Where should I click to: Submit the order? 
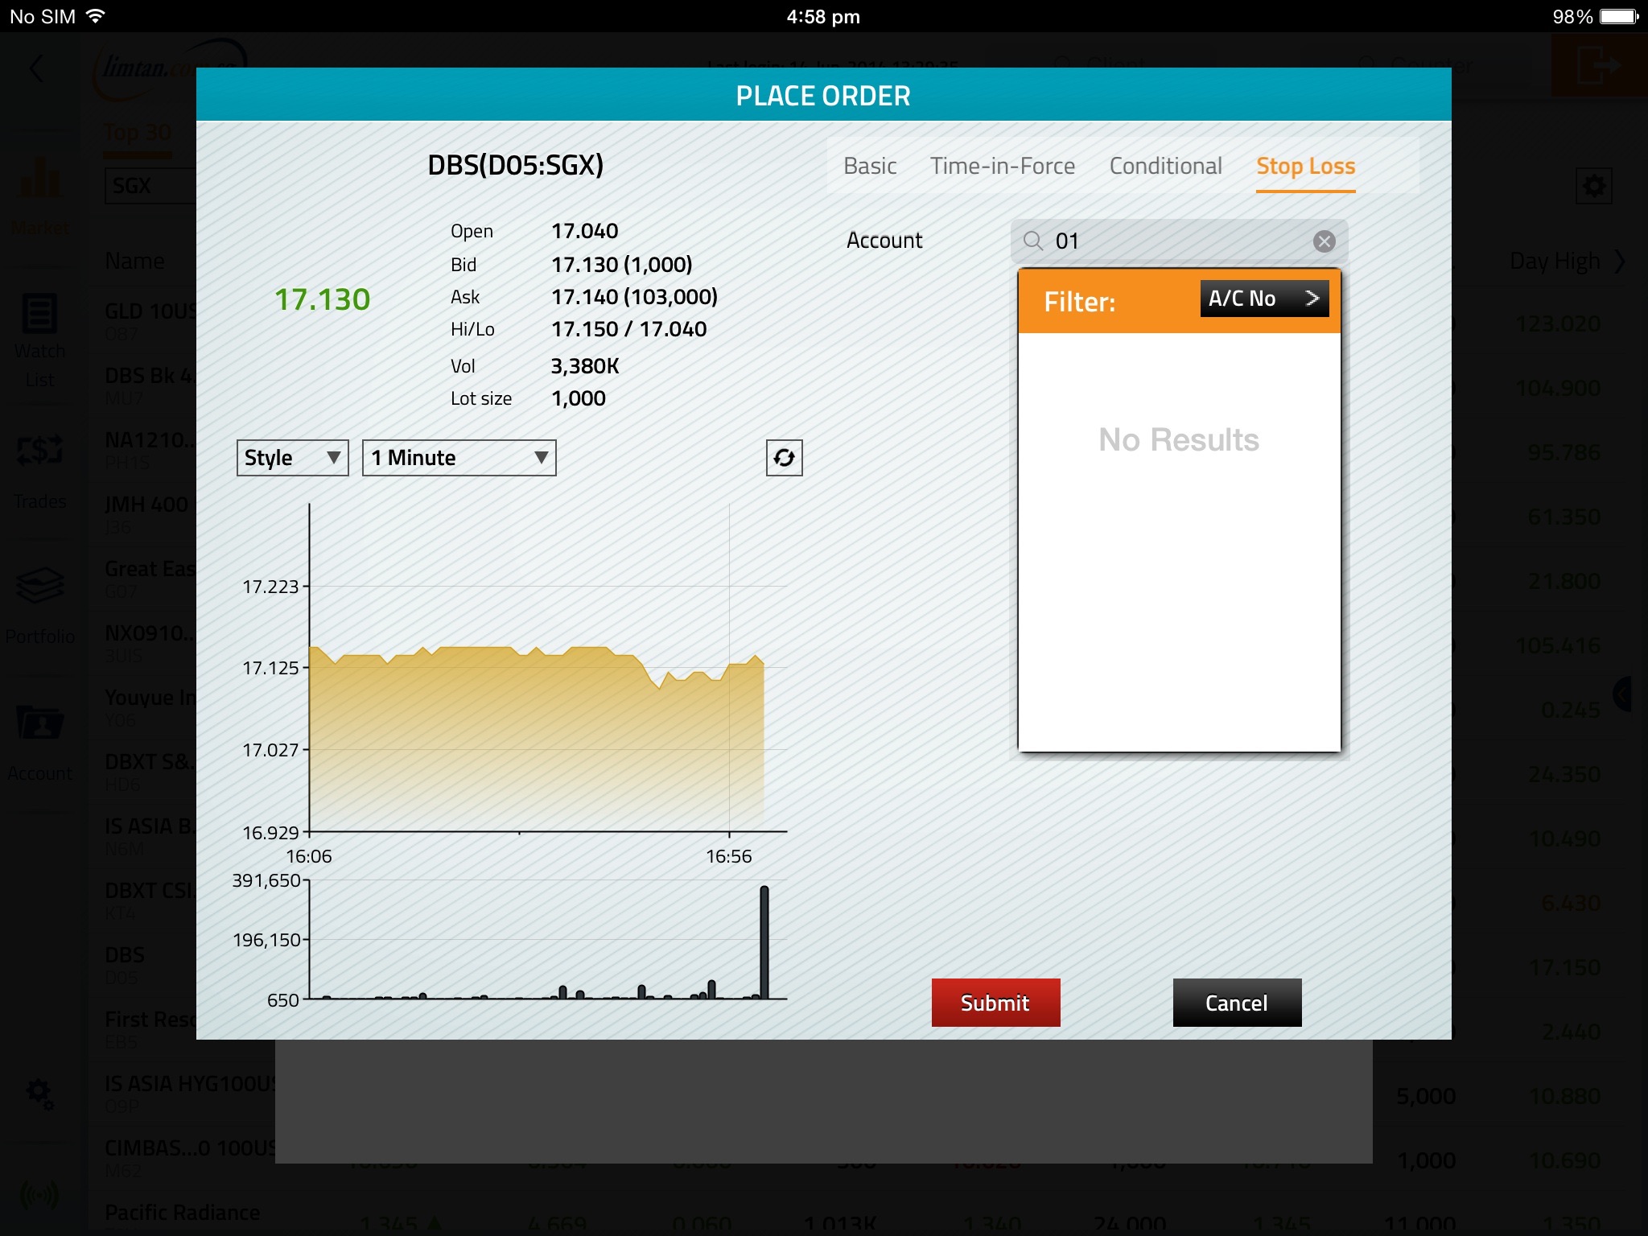tap(995, 1003)
